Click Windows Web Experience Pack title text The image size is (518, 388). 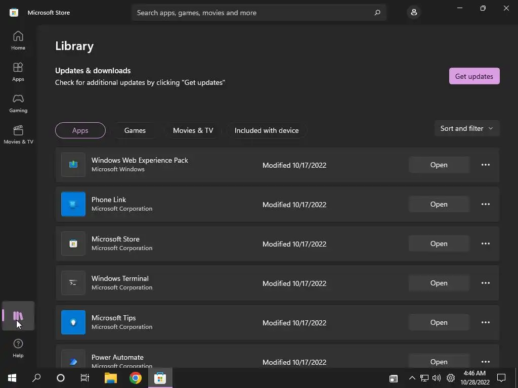(x=140, y=160)
